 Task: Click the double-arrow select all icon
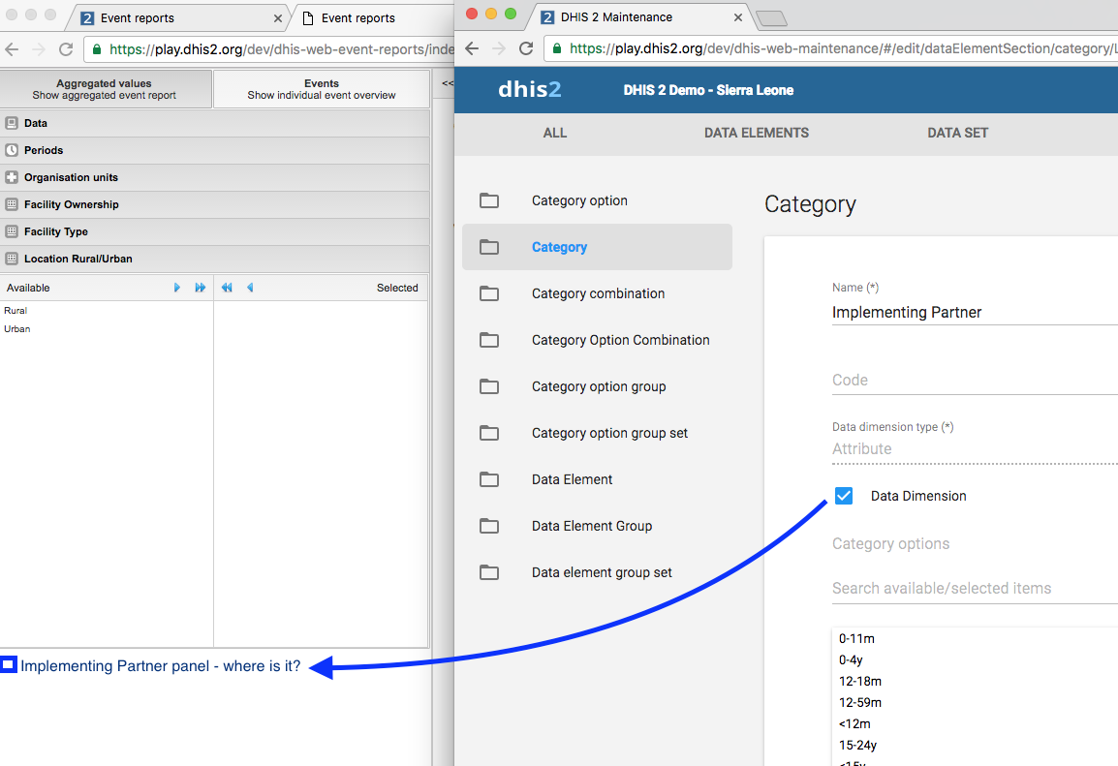tap(201, 288)
